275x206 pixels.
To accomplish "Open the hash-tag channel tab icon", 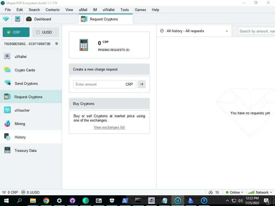I will coord(17,19).
